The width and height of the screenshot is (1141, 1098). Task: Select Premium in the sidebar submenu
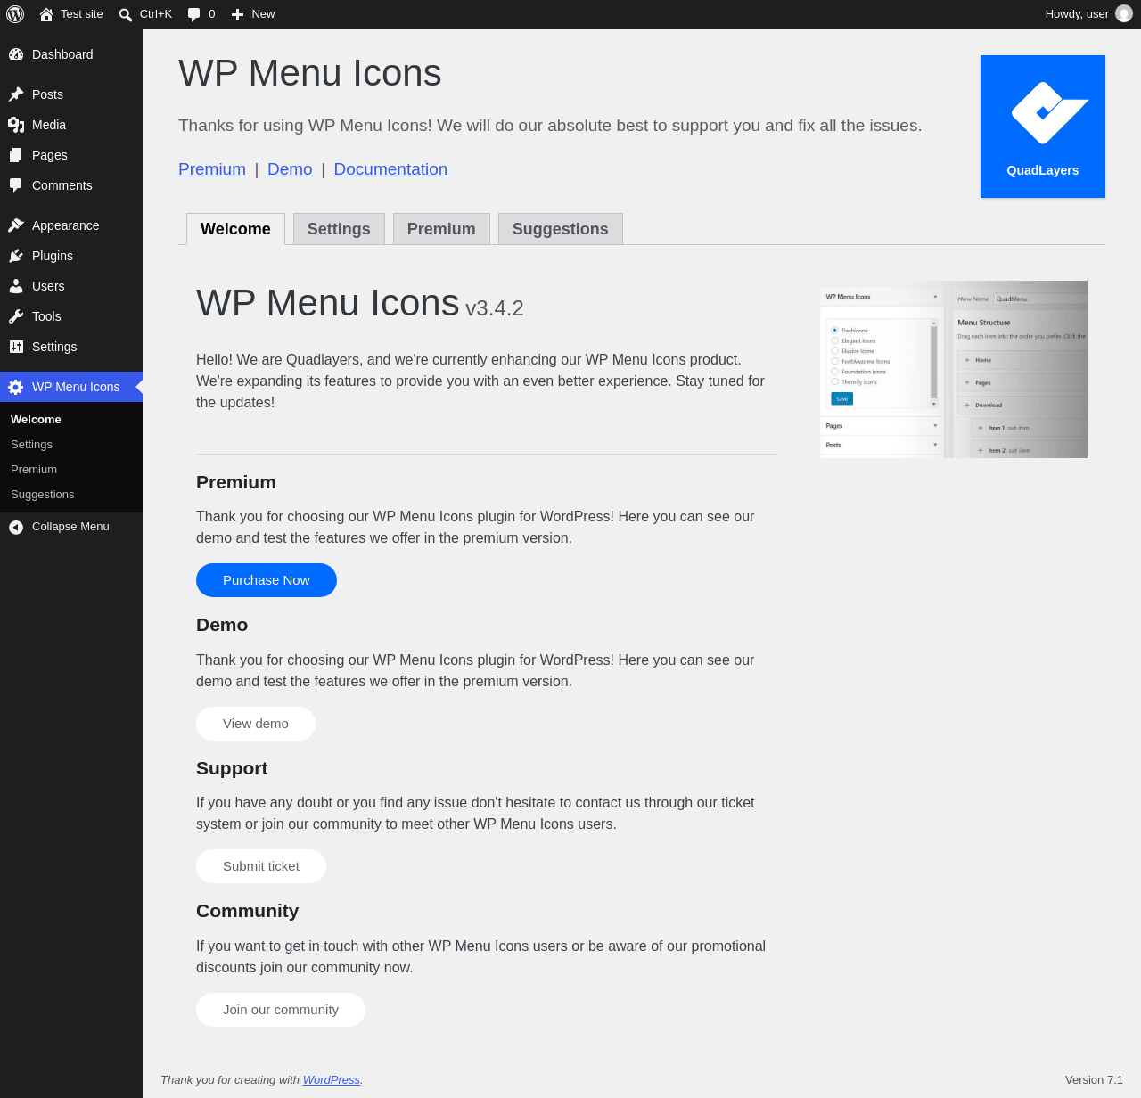pyautogui.click(x=71, y=470)
